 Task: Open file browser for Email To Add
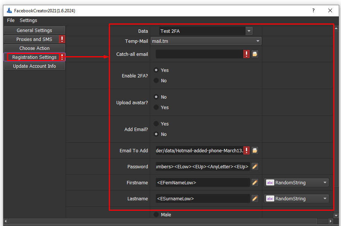click(255, 150)
